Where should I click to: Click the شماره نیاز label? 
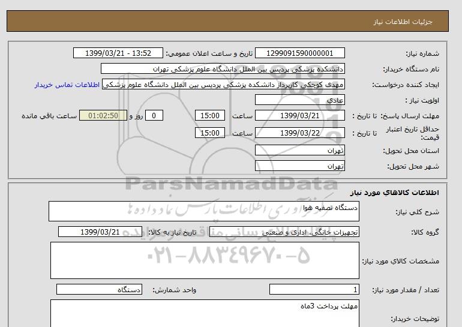(x=422, y=53)
